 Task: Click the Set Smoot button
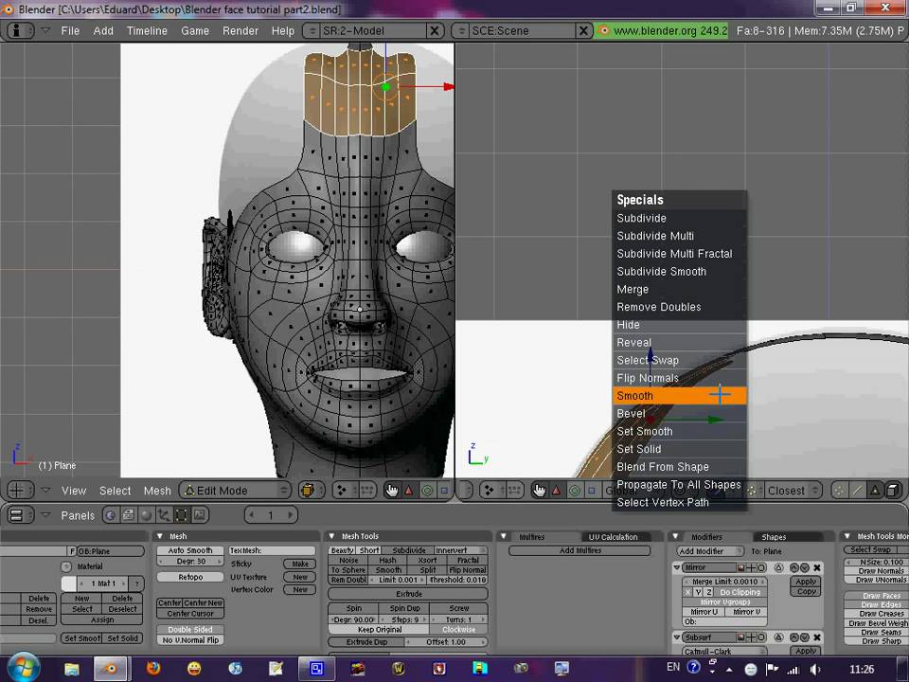[81, 637]
